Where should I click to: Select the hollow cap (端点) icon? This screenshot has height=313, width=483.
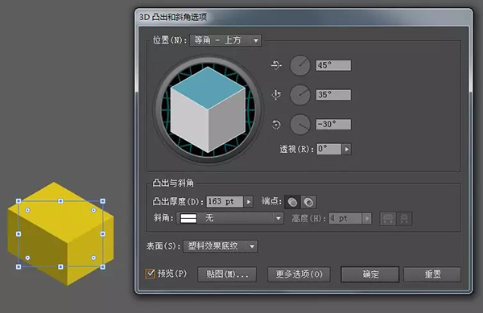(x=308, y=202)
